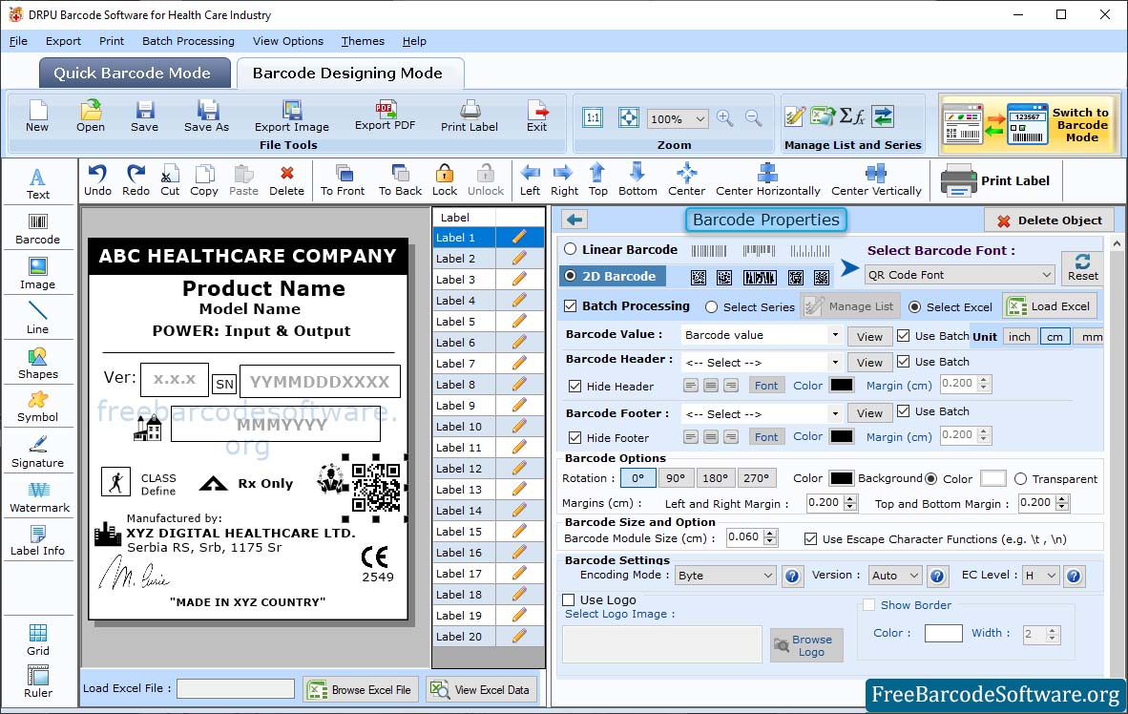This screenshot has width=1128, height=714.
Task: Open the Themes menu
Action: click(363, 41)
